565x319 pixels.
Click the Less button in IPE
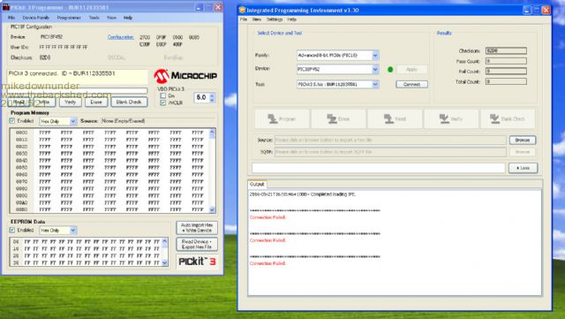pos(523,168)
